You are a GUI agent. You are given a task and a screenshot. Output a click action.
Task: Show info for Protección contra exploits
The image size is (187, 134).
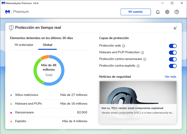coord(138,66)
